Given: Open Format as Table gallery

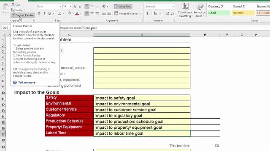Looking at the screenshot, I should 200,10.
